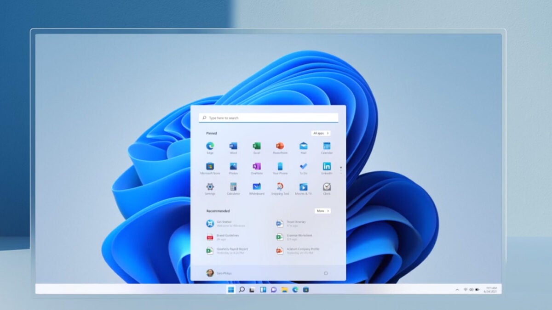
Task: Launch the Photos app
Action: pos(233,168)
